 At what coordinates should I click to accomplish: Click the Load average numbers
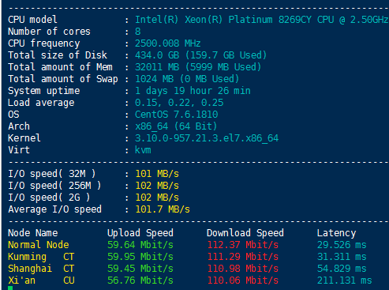click(x=179, y=103)
